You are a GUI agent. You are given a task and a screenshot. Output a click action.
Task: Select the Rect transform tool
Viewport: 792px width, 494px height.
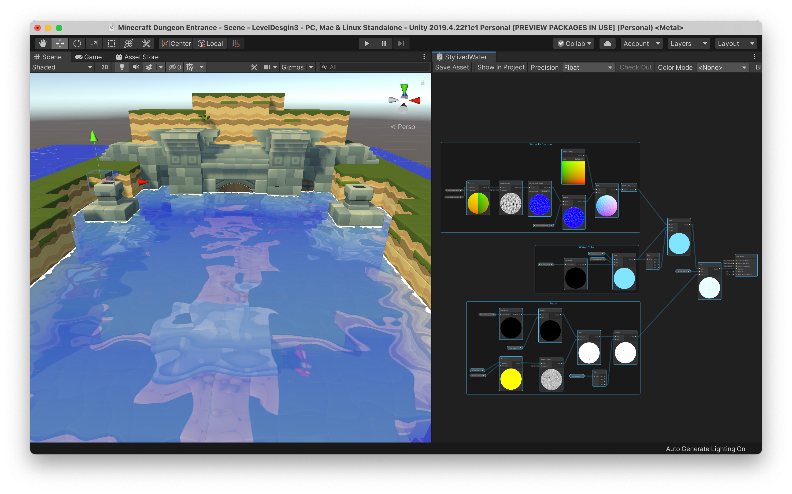(111, 43)
